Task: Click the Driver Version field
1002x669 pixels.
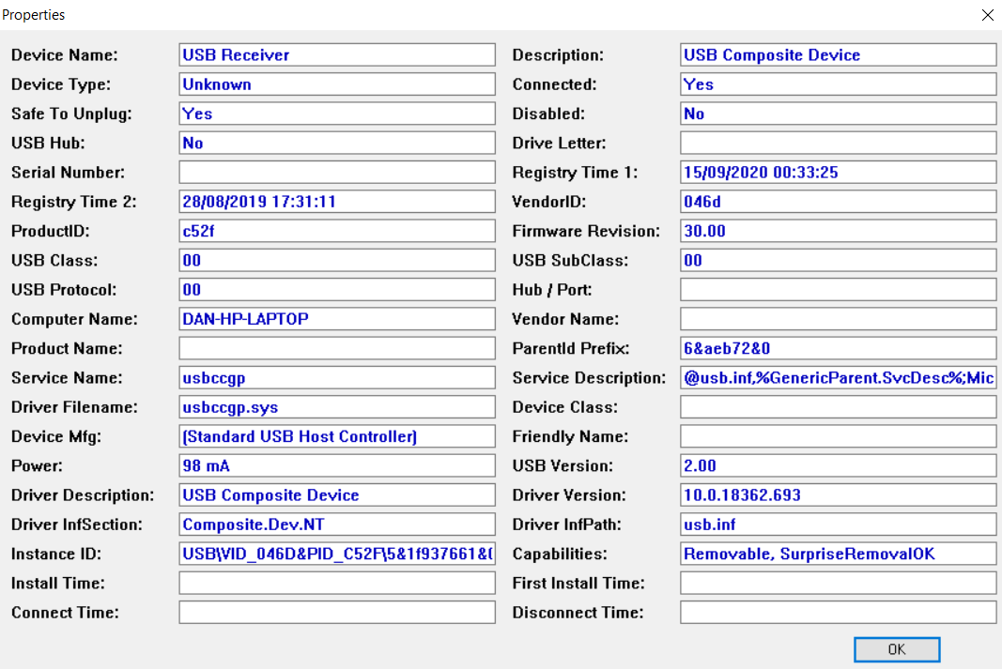Action: coord(838,495)
